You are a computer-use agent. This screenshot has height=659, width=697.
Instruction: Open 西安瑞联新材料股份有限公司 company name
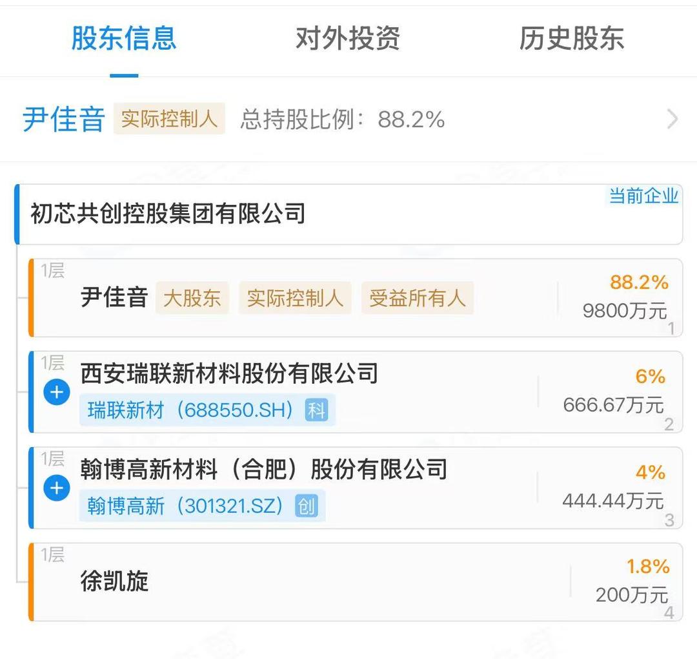229,373
